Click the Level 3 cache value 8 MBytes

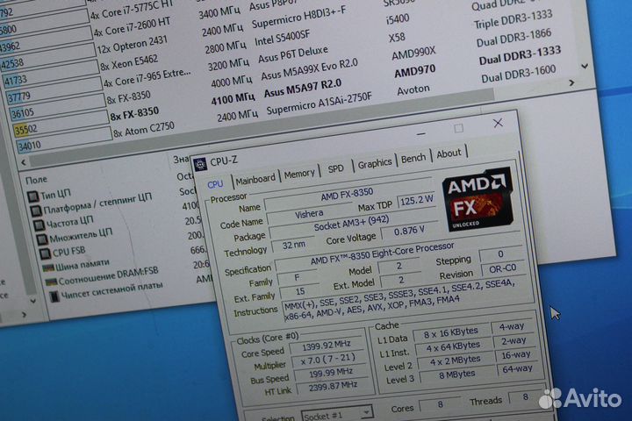coord(457,375)
